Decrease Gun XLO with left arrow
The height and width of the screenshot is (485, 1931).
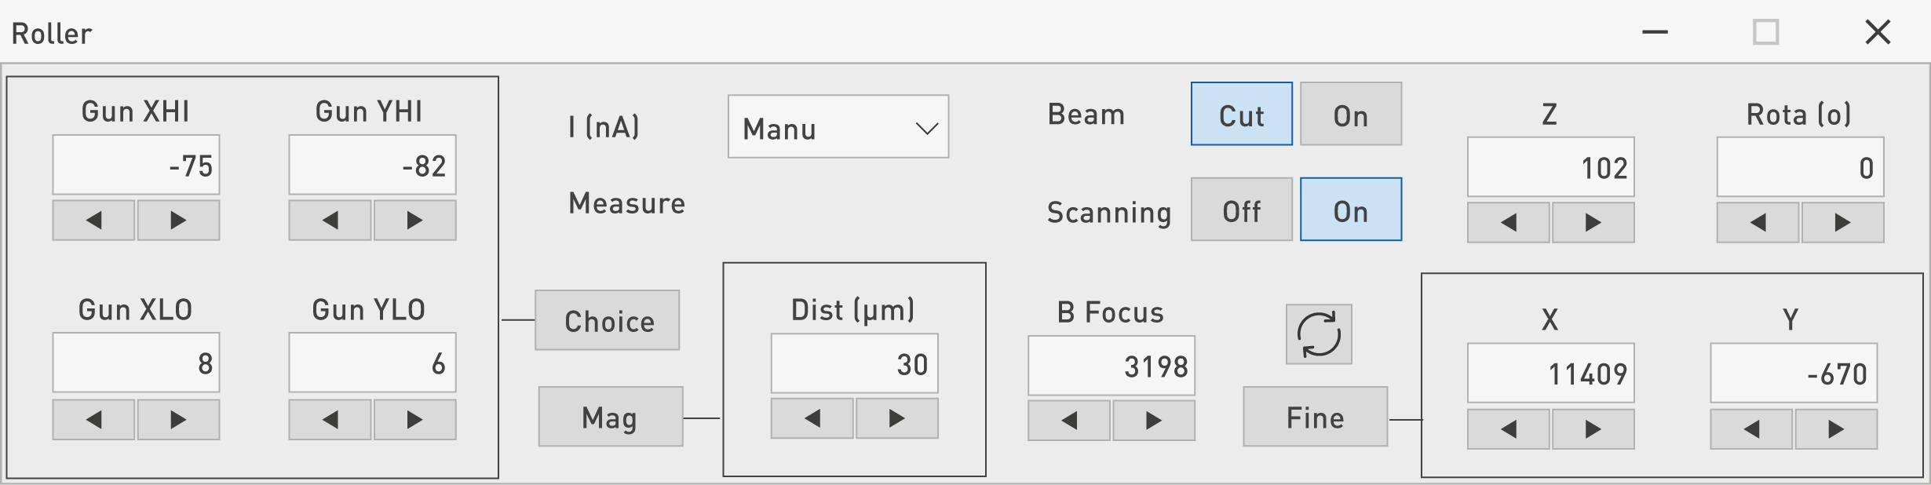coord(93,420)
